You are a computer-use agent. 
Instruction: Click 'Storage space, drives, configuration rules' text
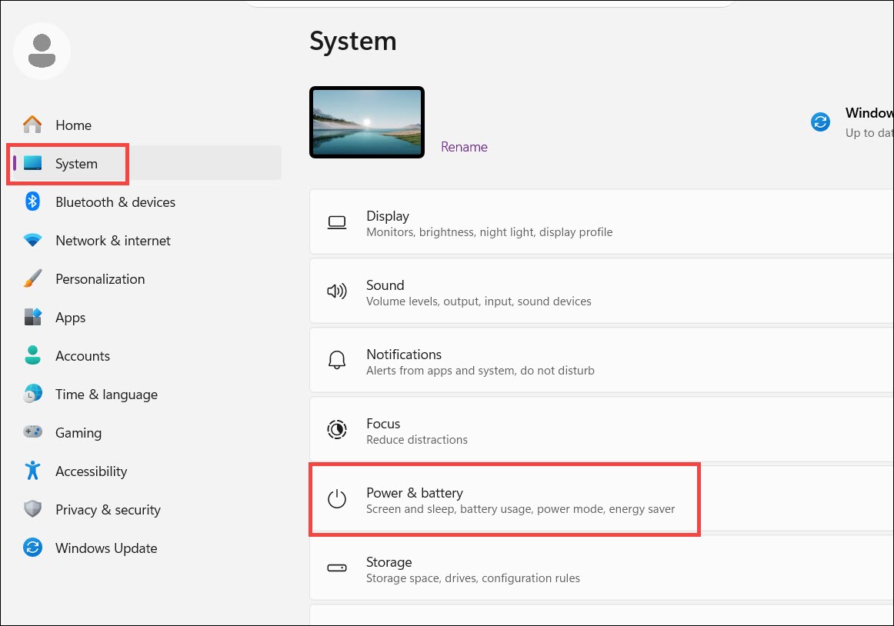472,578
